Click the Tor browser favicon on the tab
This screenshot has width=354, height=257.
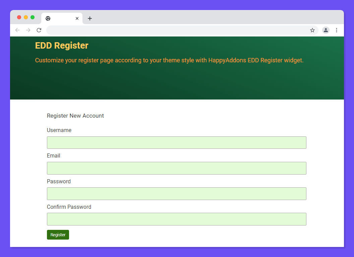pos(48,18)
